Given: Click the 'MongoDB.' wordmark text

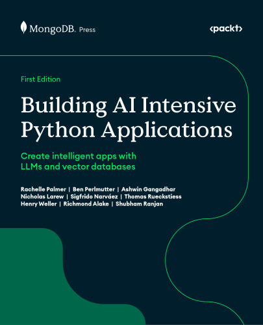Looking at the screenshot, I should [53, 29].
